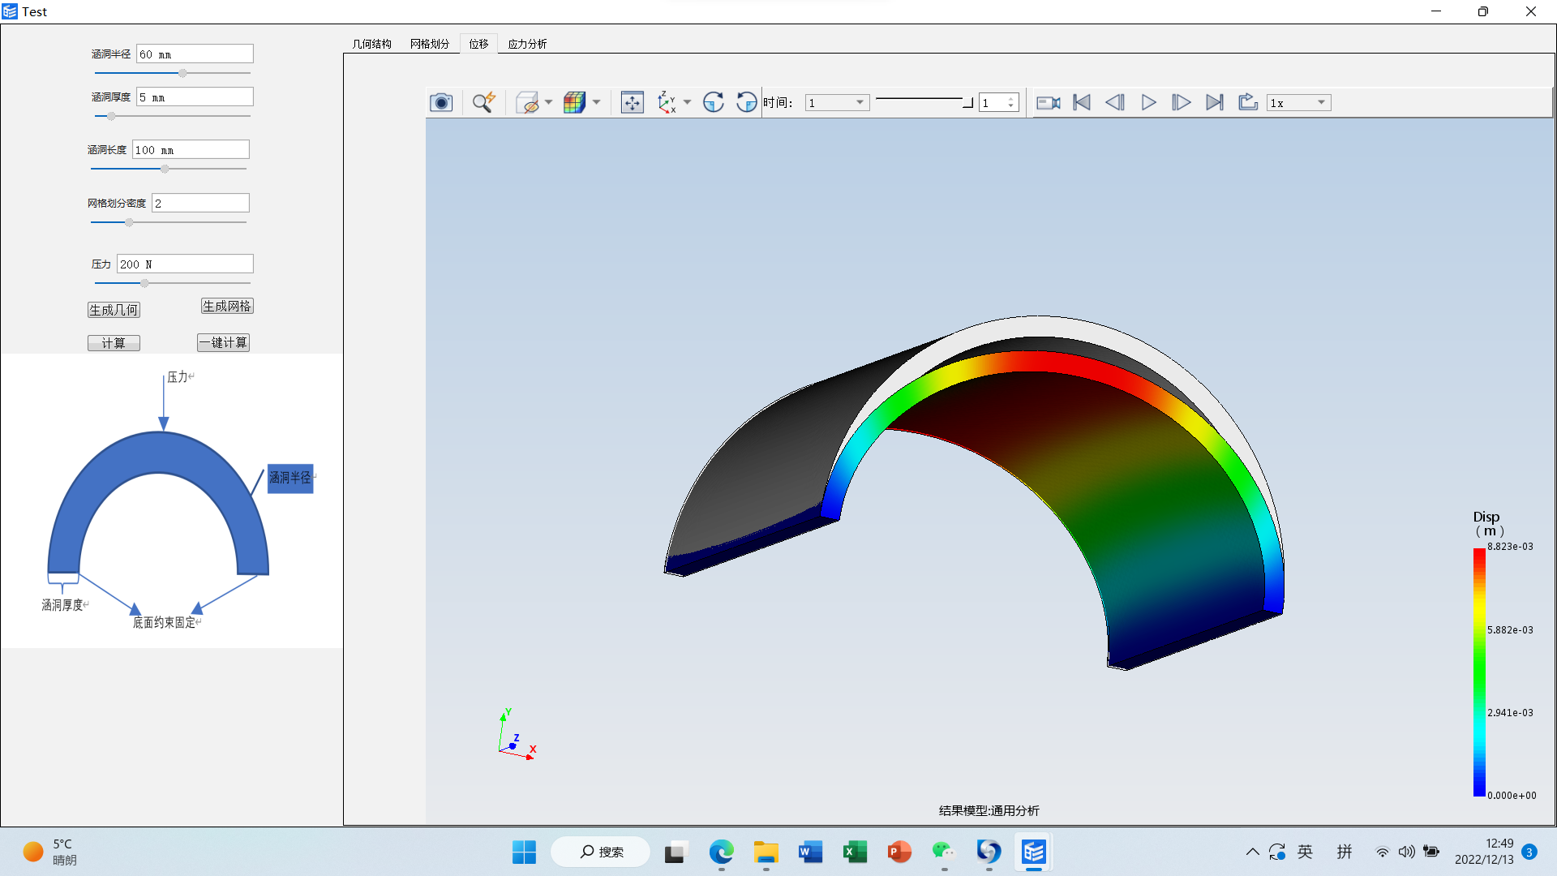
Task: Click the 涵洞厚度 slider handle
Action: pos(111,116)
